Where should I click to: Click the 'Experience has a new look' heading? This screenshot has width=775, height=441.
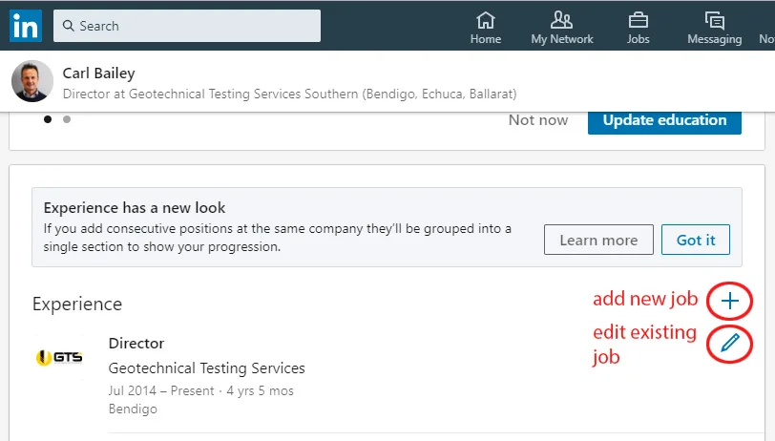tap(135, 208)
